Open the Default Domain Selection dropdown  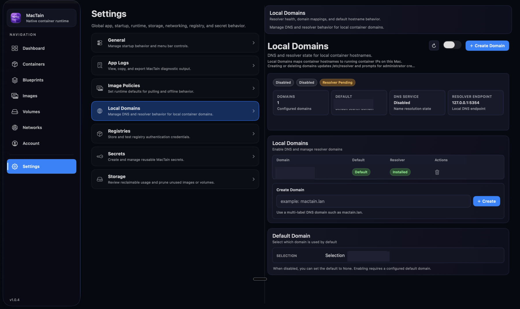pos(368,256)
